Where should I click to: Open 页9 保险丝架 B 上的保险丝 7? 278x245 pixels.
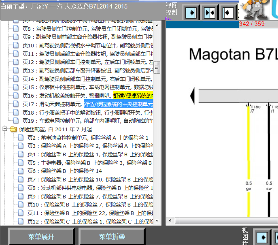click(x=90, y=196)
